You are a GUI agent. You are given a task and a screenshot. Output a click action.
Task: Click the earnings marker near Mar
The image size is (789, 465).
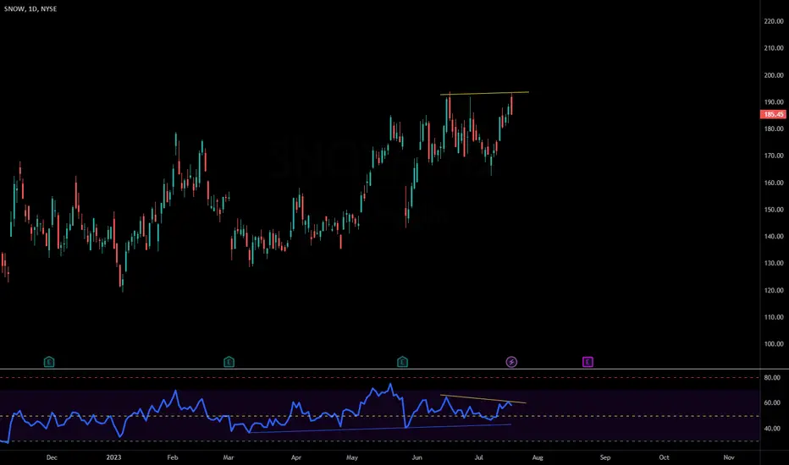229,362
